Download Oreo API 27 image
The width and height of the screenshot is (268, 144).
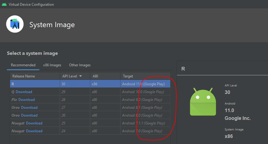tap(29, 108)
